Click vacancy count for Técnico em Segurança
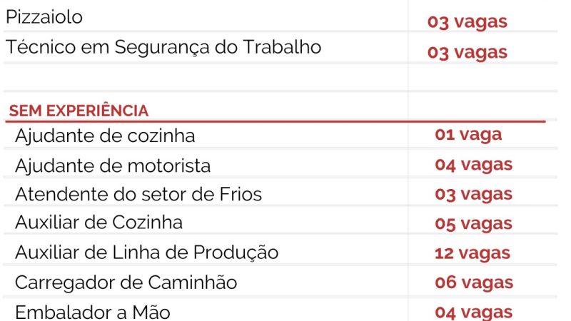 (x=468, y=52)
